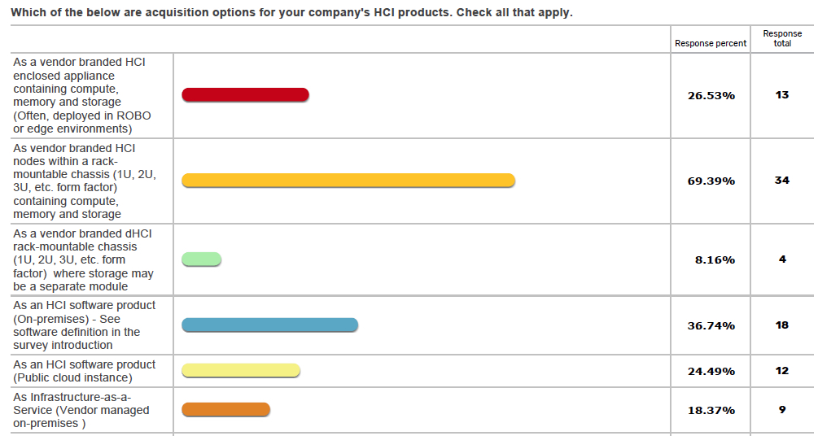Click the pale yellow 24.49% bar
The image size is (818, 436).
(x=241, y=370)
